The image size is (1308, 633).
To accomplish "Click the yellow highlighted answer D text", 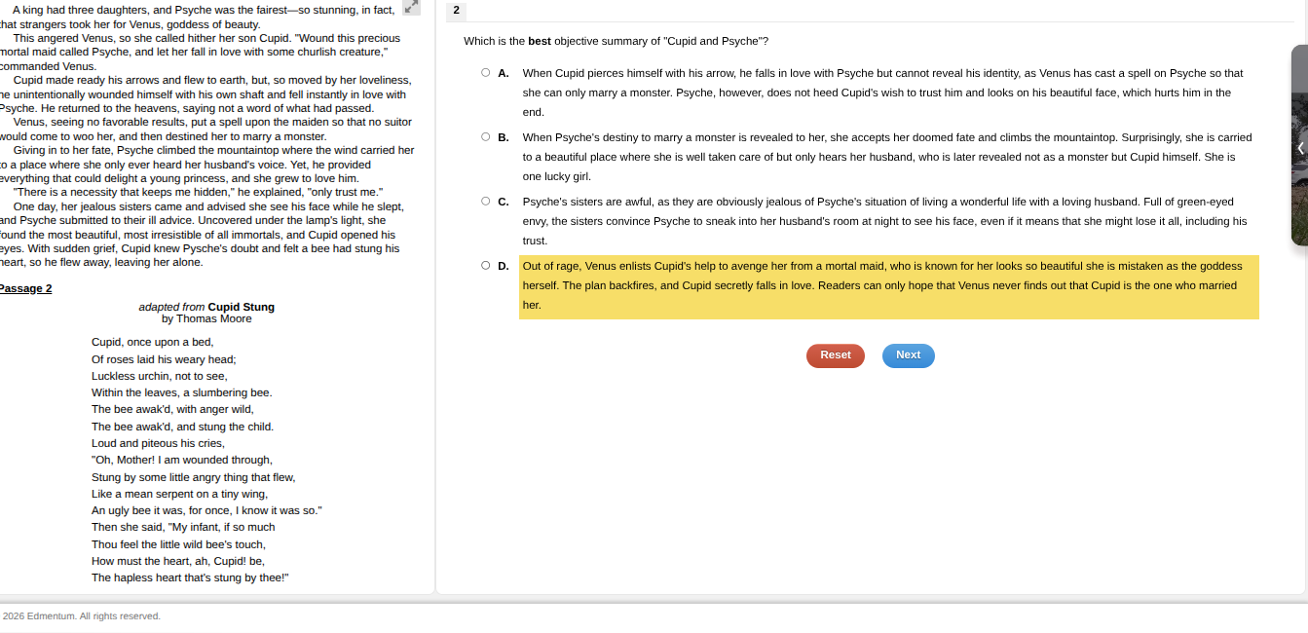I will click(887, 286).
